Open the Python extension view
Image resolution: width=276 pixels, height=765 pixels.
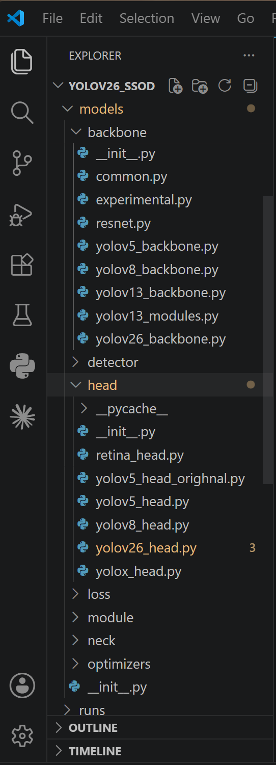point(22,366)
